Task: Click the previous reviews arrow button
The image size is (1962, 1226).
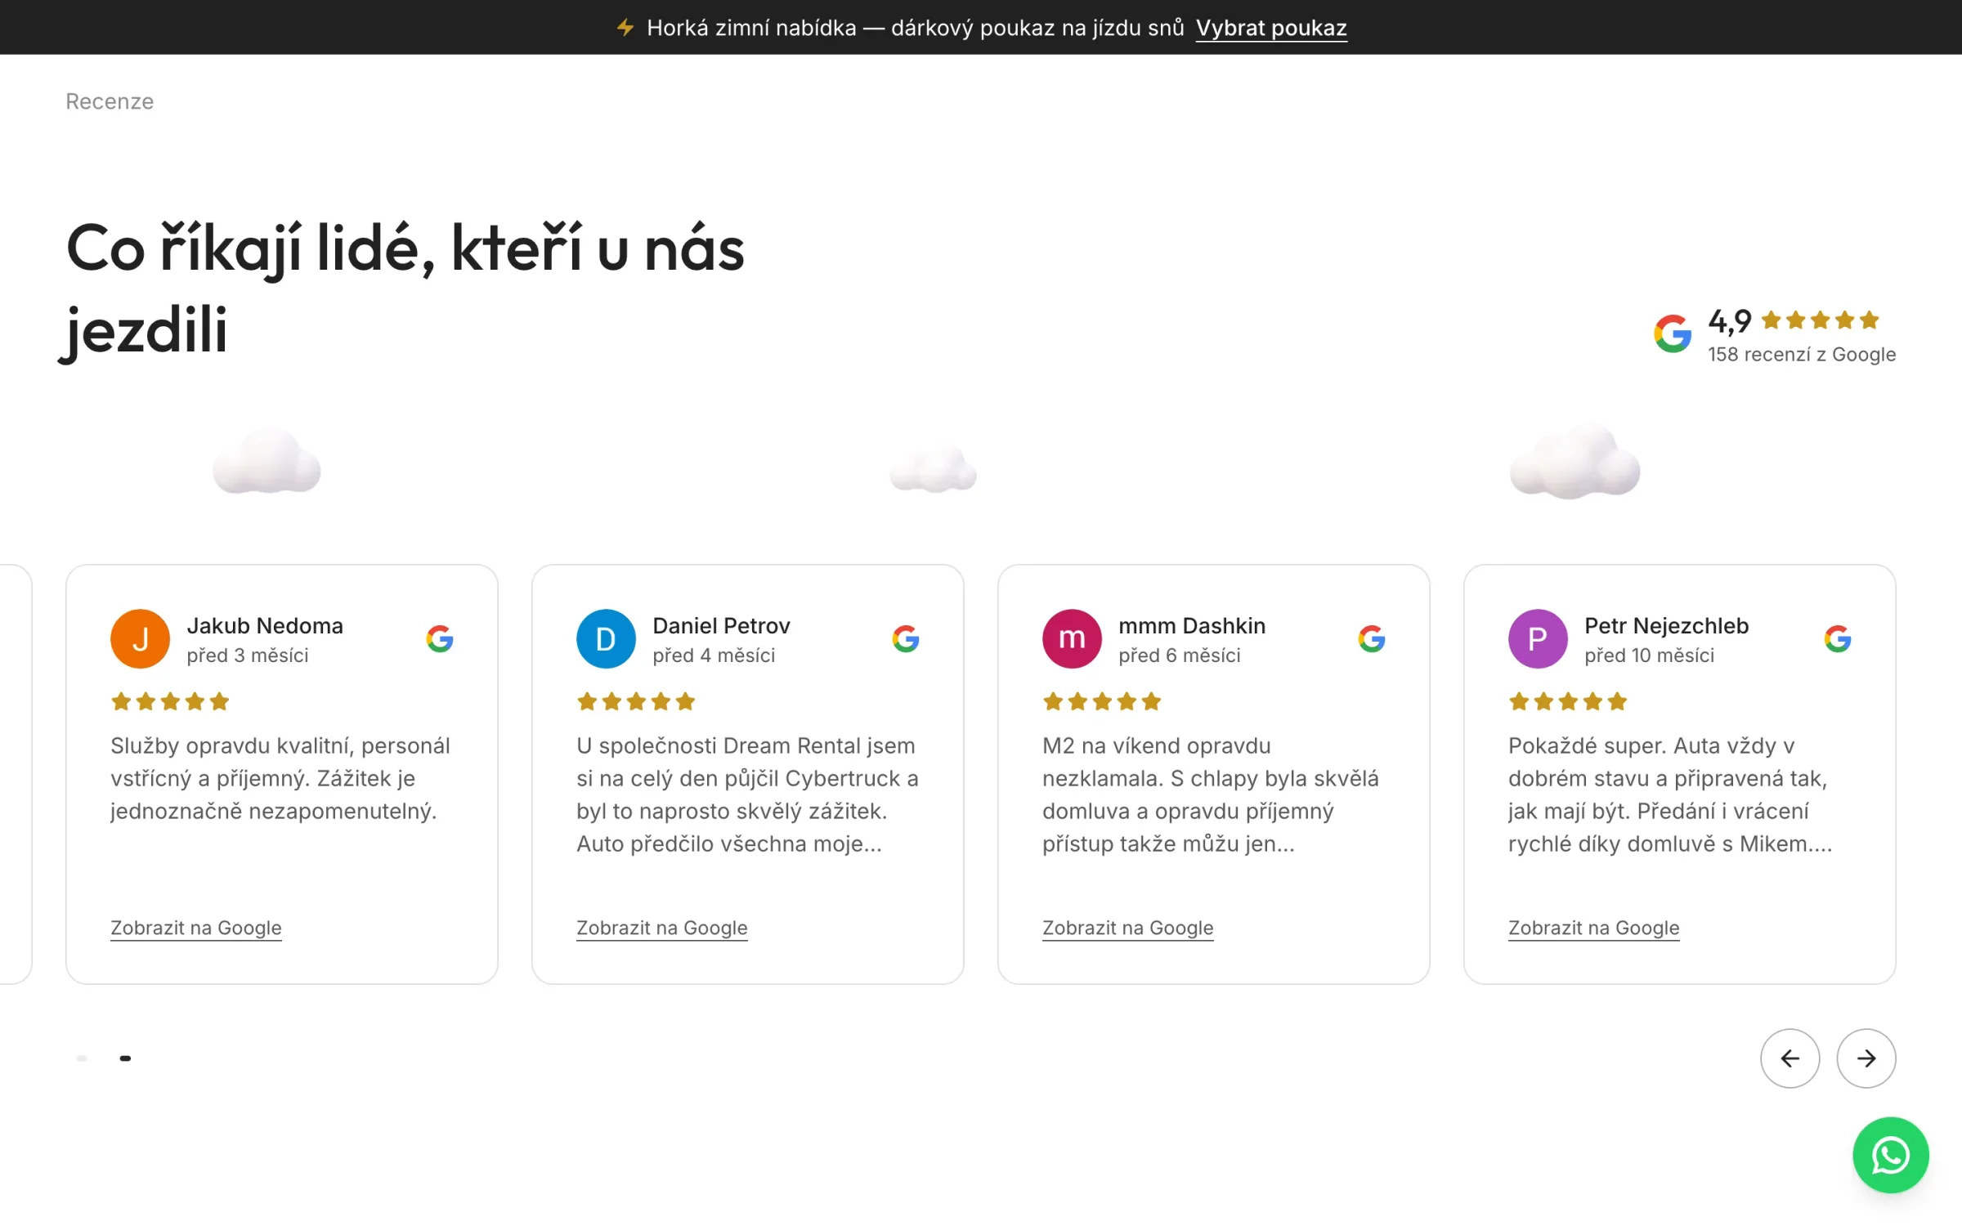Action: pyautogui.click(x=1790, y=1058)
